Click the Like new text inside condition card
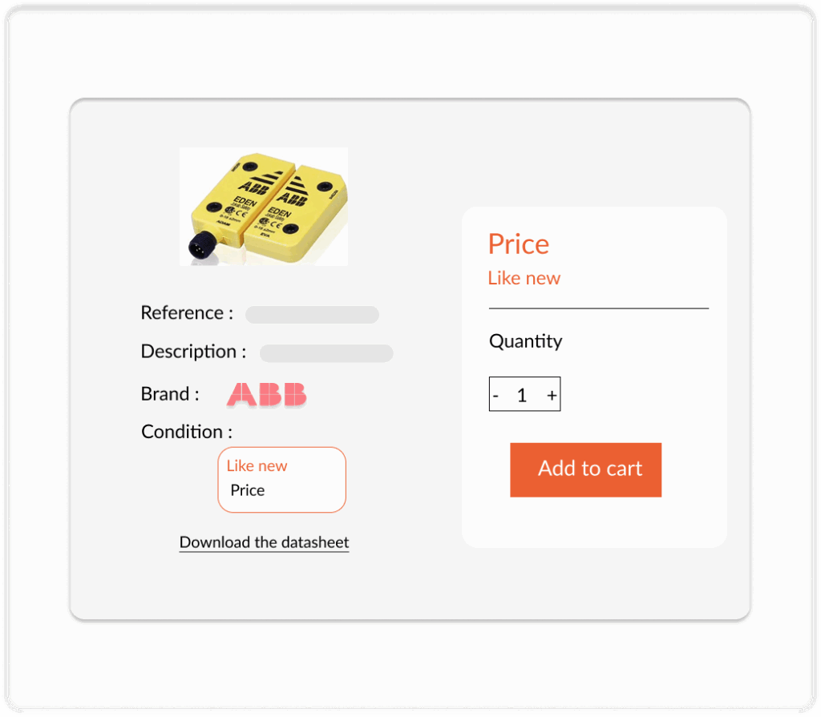Image resolution: width=821 pixels, height=717 pixels. (257, 465)
